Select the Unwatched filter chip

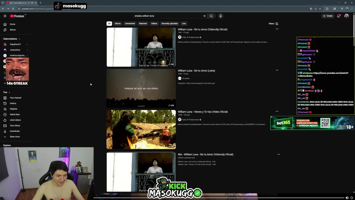pyautogui.click(x=130, y=24)
